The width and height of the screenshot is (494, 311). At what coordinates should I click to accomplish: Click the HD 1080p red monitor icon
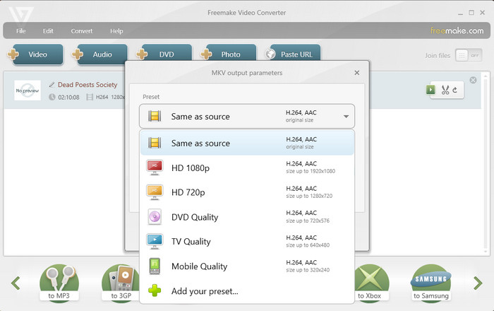[x=155, y=168]
